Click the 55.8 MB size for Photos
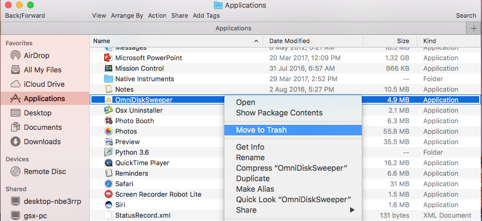This screenshot has width=482, height=221. [396, 131]
